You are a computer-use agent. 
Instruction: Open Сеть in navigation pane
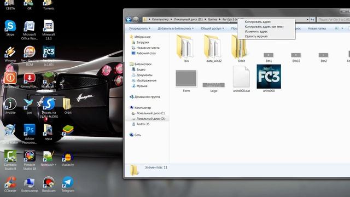pyautogui.click(x=137, y=135)
